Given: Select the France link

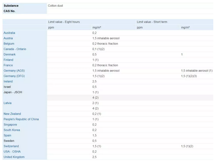Looking at the screenshot, I should tap(8, 65).
